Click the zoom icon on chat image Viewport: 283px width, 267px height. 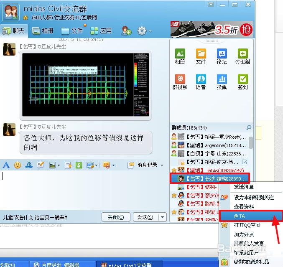pos(143,110)
